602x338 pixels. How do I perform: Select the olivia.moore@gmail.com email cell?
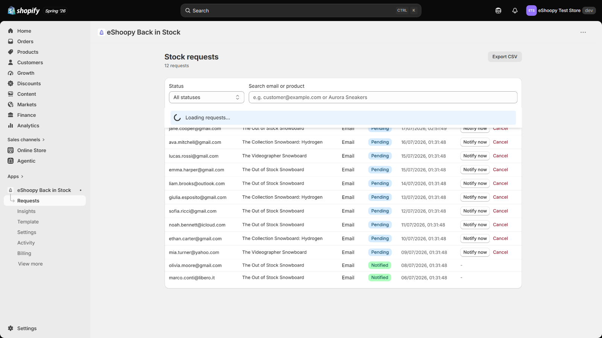pyautogui.click(x=195, y=266)
